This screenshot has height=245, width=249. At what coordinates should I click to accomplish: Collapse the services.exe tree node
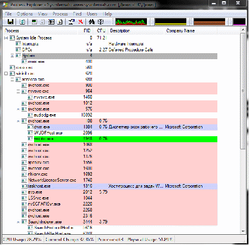point(12,79)
